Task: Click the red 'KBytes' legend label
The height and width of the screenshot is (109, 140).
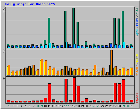Action: [x=137, y=98]
